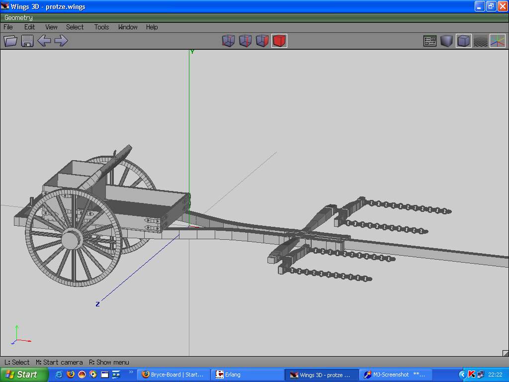The image size is (509, 382).
Task: Click the Undo left arrow icon
Action: (x=44, y=41)
